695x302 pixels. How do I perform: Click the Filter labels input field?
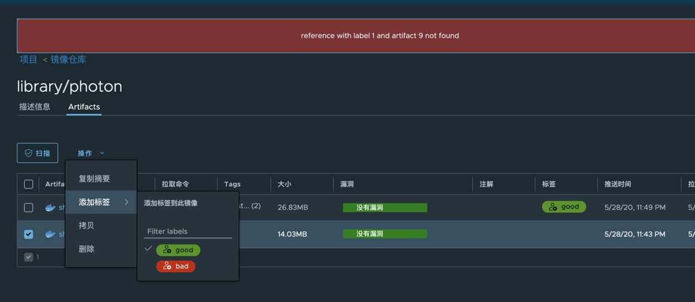188,231
